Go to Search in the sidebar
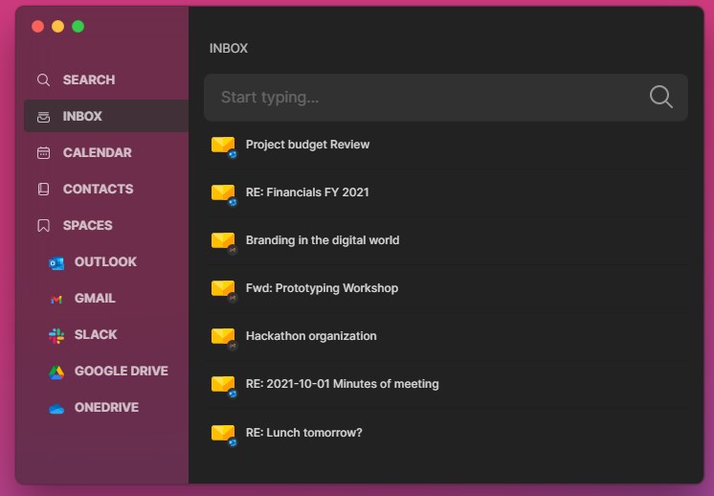 point(88,80)
